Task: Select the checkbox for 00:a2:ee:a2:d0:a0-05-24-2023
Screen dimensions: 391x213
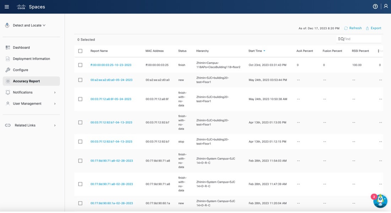Action: [80, 80]
